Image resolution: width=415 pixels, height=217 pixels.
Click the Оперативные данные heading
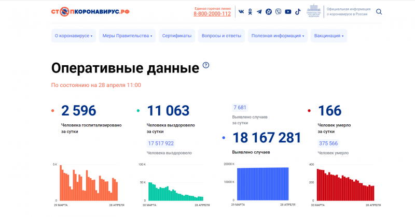125,68
